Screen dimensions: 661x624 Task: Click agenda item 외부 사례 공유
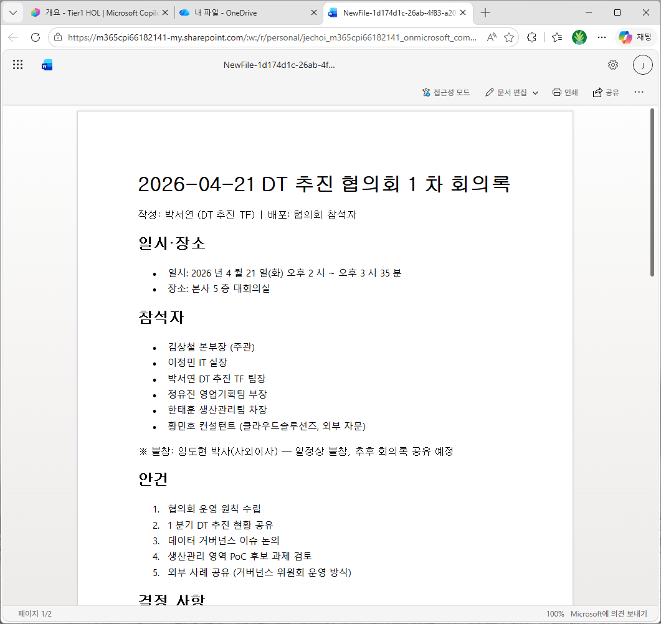(259, 572)
